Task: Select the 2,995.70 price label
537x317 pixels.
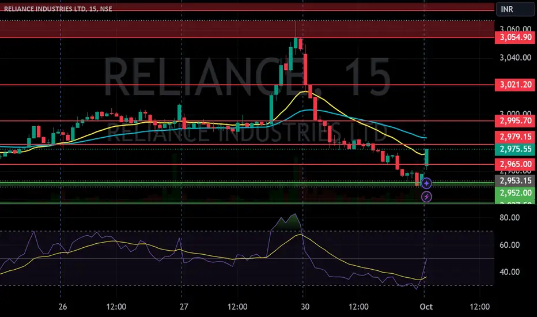Action: (515, 120)
